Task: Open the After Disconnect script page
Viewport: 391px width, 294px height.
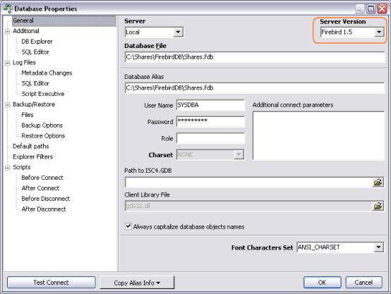Action: [x=44, y=209]
